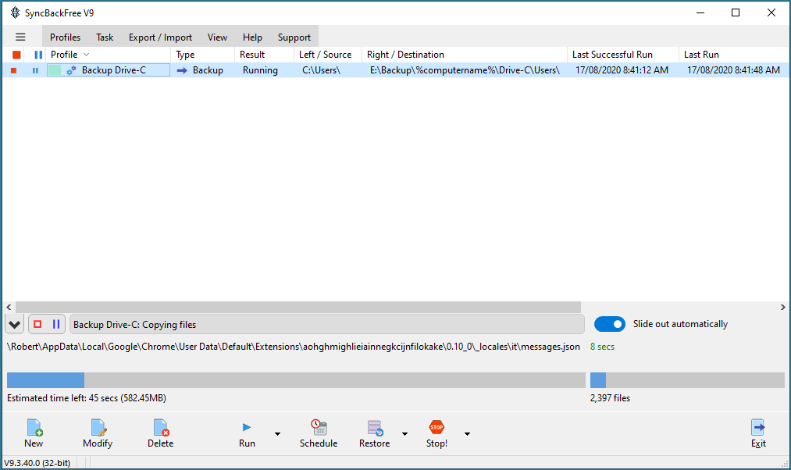This screenshot has height=470, width=791.
Task: Modify the selected profile
Action: tap(98, 433)
